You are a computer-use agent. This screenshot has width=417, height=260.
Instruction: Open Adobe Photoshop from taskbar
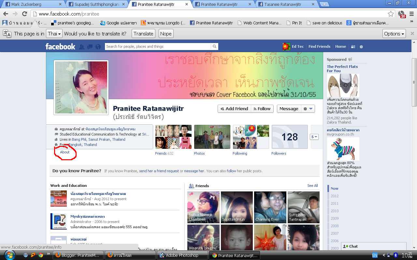click(x=182, y=255)
